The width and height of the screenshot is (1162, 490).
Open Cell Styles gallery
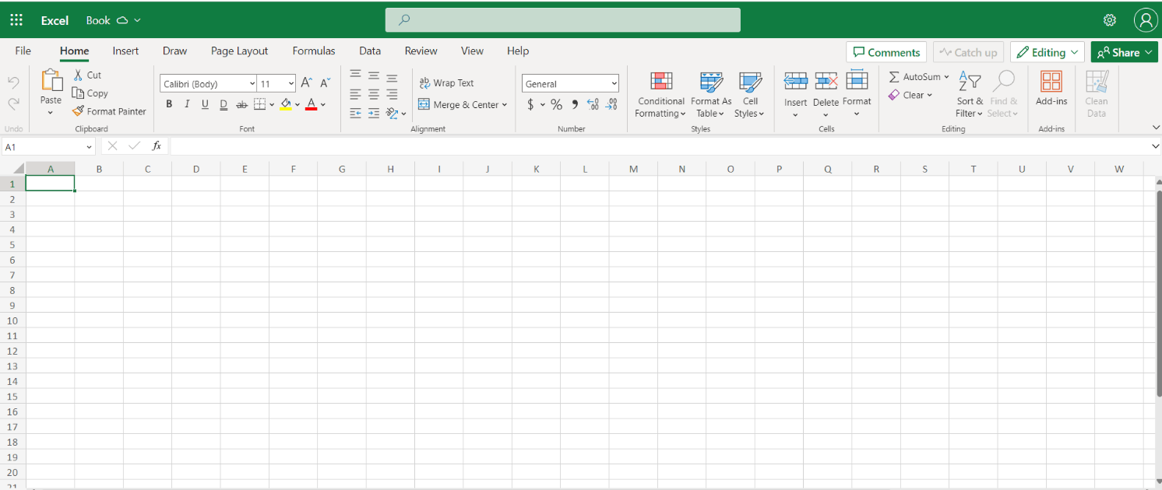750,95
